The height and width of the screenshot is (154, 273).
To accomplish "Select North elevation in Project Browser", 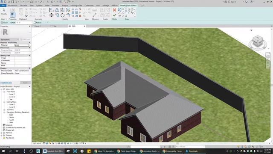I will [x=12, y=117].
